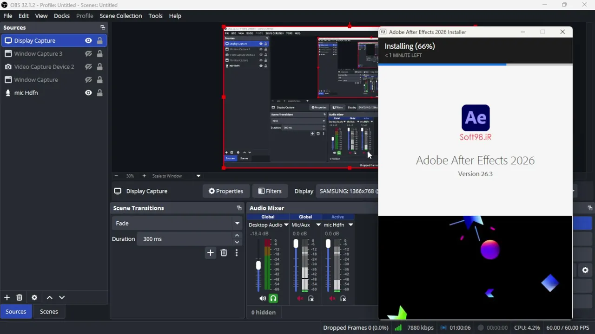Viewport: 595px width, 334px height.
Task: Open the Desktop Audio options dropdown
Action: point(286,225)
